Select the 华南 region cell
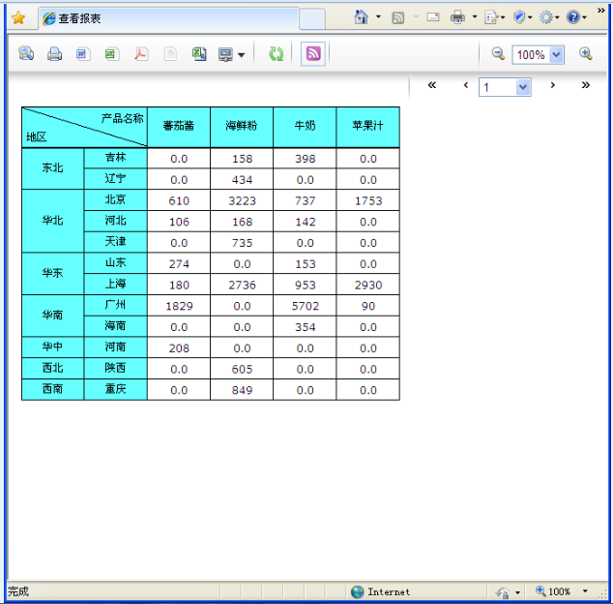The height and width of the screenshot is (604, 613). [53, 316]
